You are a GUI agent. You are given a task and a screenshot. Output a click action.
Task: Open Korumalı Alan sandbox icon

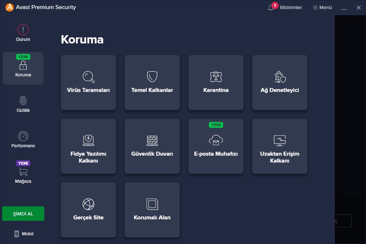tap(152, 204)
